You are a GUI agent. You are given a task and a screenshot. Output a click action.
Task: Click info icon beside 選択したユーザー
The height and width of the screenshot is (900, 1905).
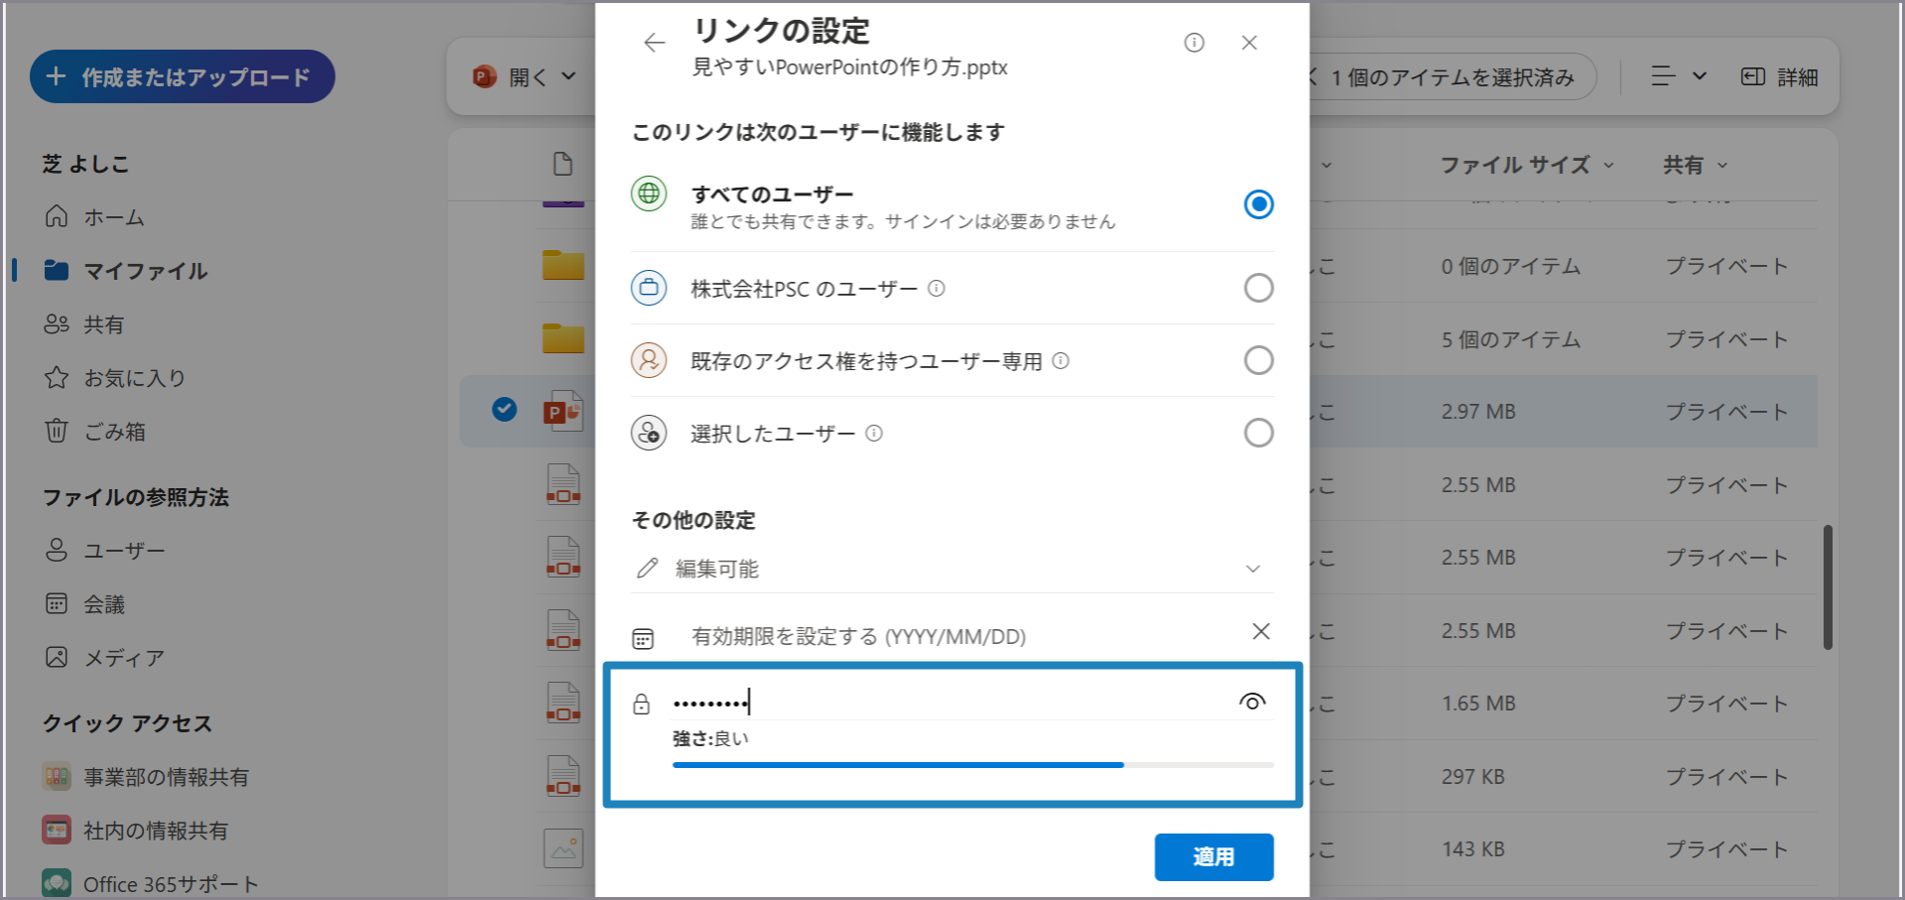tap(873, 434)
